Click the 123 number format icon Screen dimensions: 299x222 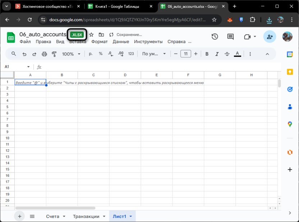[131, 53]
